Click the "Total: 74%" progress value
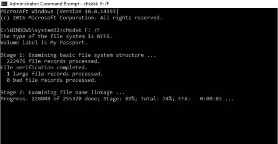The width and height of the screenshot is (278, 144). pyautogui.click(x=155, y=99)
